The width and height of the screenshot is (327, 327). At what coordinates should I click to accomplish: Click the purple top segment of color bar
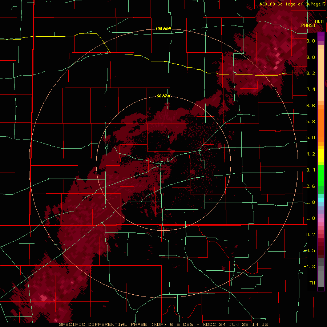321,36
